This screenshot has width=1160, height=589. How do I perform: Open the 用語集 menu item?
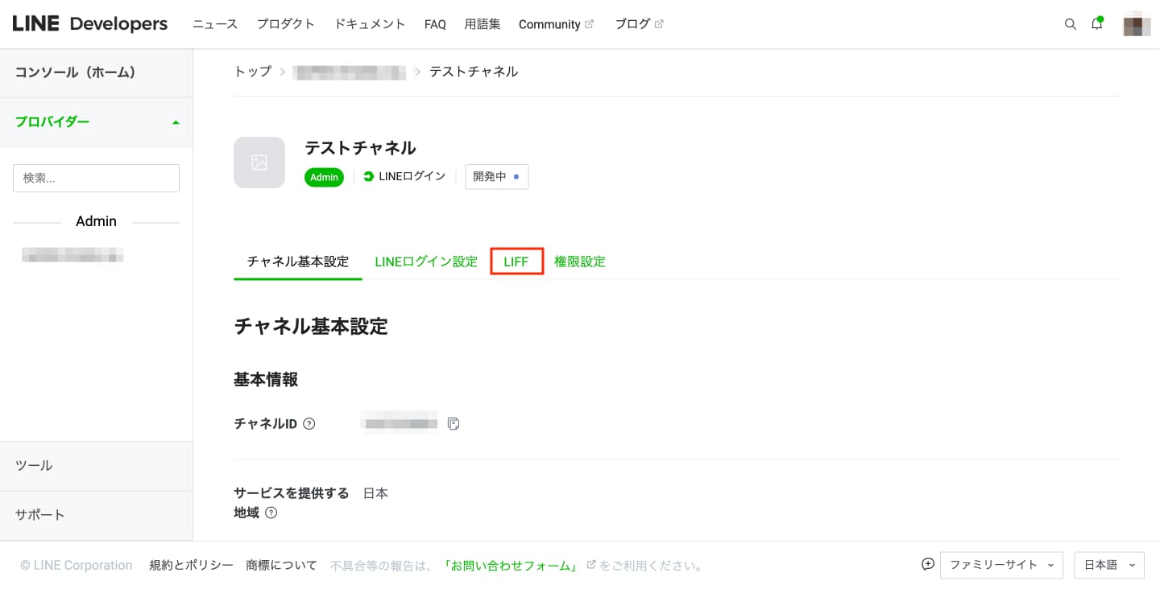tap(483, 24)
